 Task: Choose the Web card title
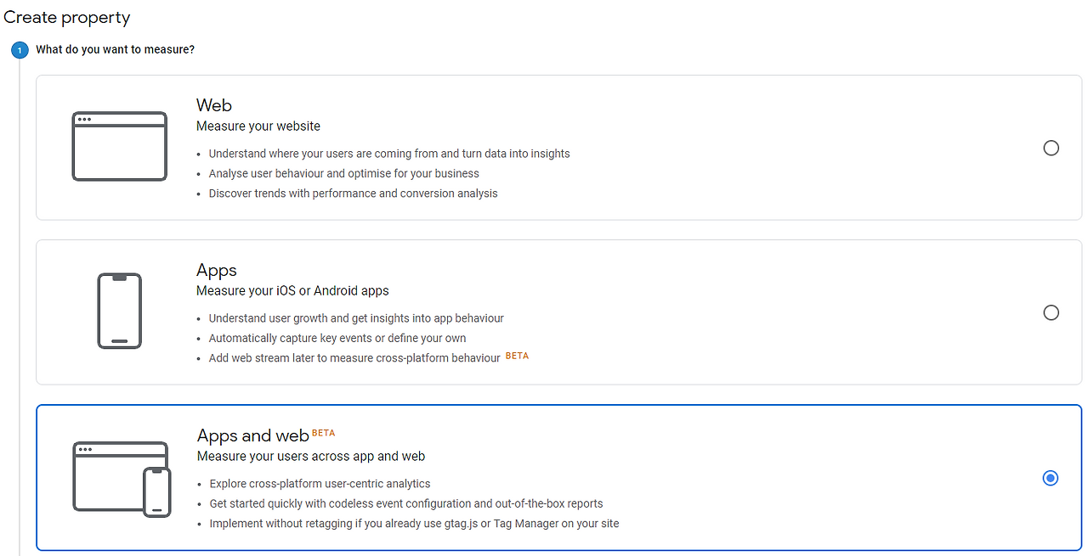214,105
